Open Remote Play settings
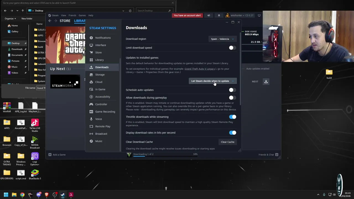Viewport: 354px width, 199px height. (x=103, y=126)
